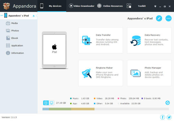
Task: Click the Media TV icon
Action: pos(8,23)
